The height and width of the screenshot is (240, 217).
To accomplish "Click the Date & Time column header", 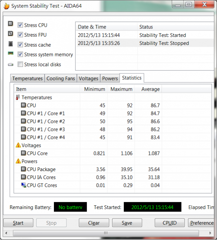I will click(x=106, y=27).
